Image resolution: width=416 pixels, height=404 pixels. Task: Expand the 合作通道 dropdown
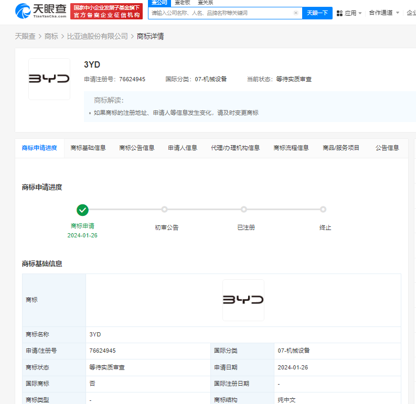click(383, 13)
